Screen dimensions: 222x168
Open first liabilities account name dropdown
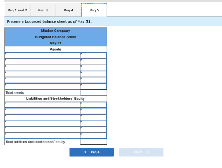point(42,105)
